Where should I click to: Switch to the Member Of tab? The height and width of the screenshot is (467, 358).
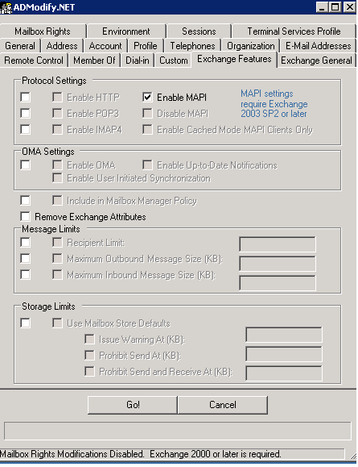click(x=94, y=60)
